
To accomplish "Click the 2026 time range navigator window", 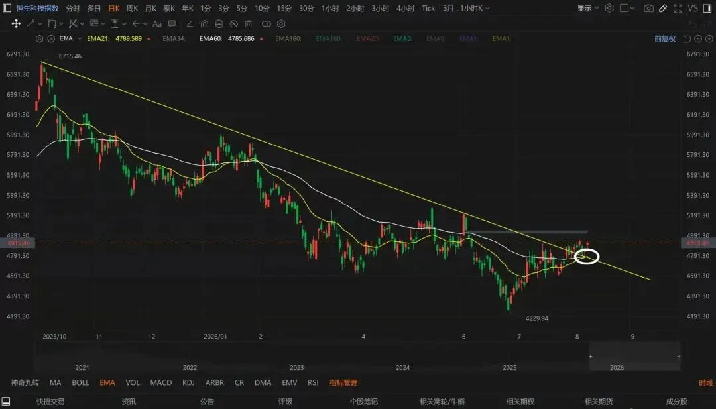I will pyautogui.click(x=634, y=357).
